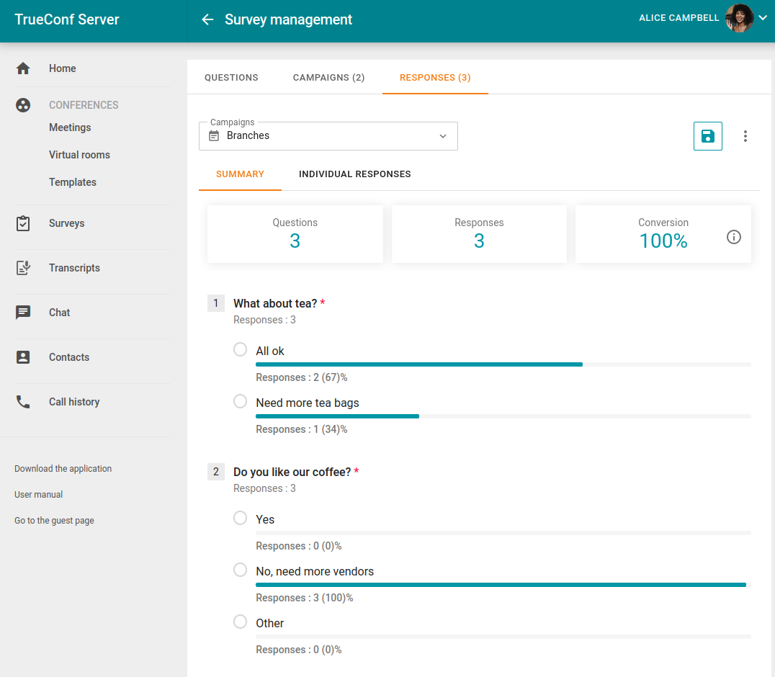Click the 'All ok' response progress bar
775x677 pixels.
click(x=419, y=364)
